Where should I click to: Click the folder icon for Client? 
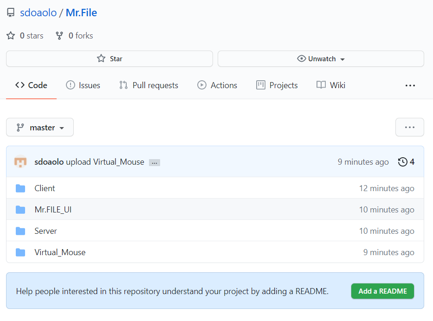coord(20,188)
